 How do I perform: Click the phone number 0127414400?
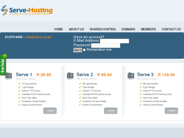[x=14, y=37]
